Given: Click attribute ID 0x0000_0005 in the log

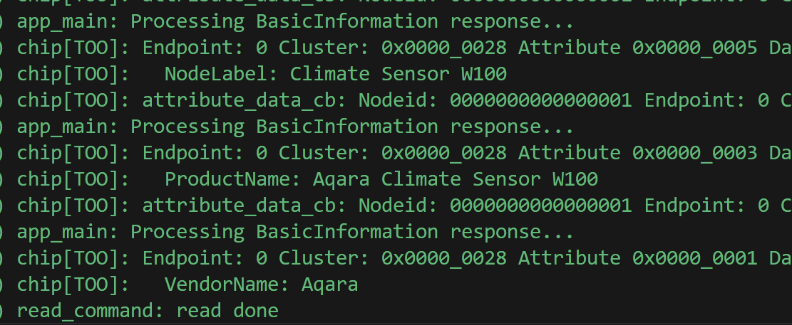Looking at the screenshot, I should point(682,48).
